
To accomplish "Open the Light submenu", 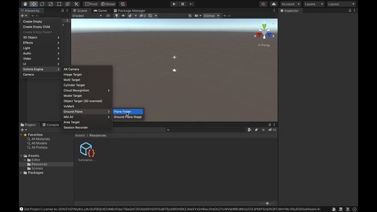I will (41, 48).
